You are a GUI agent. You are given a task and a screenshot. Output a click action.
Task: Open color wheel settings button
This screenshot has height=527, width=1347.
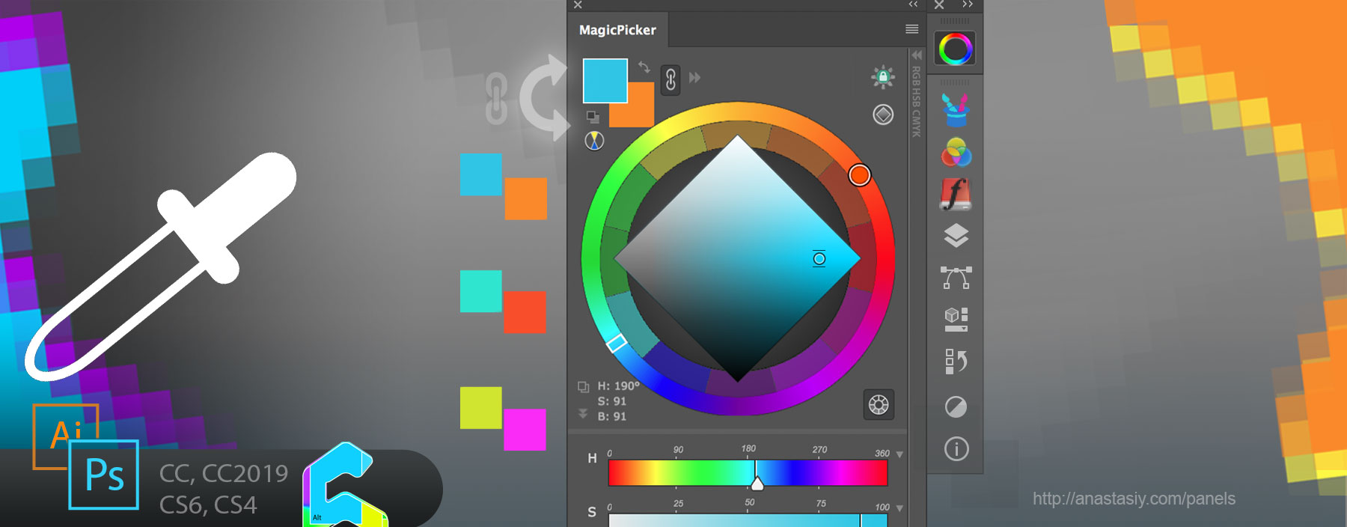click(879, 405)
